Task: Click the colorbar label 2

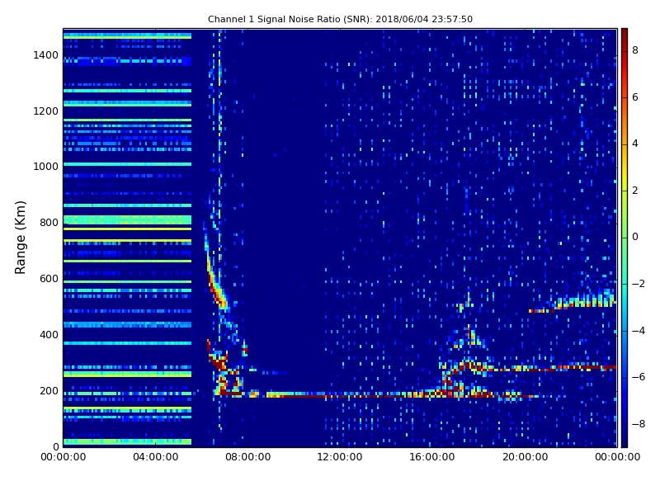Action: tap(635, 191)
